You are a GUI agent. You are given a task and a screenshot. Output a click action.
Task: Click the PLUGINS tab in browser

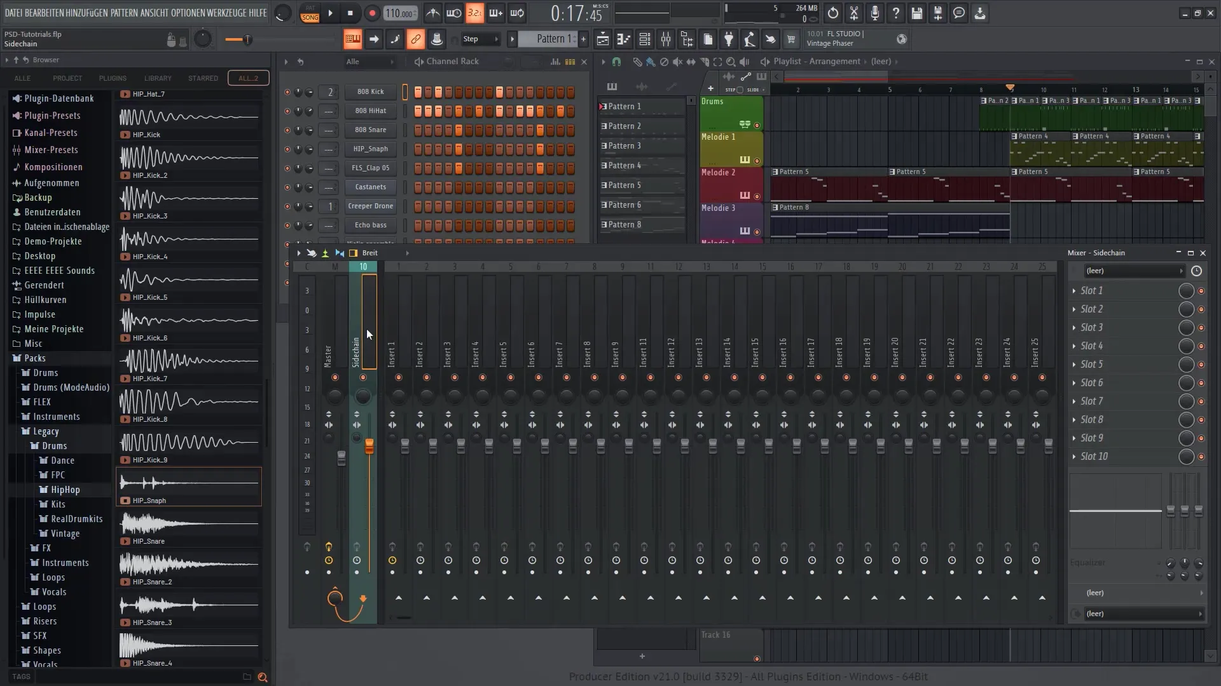(x=113, y=78)
